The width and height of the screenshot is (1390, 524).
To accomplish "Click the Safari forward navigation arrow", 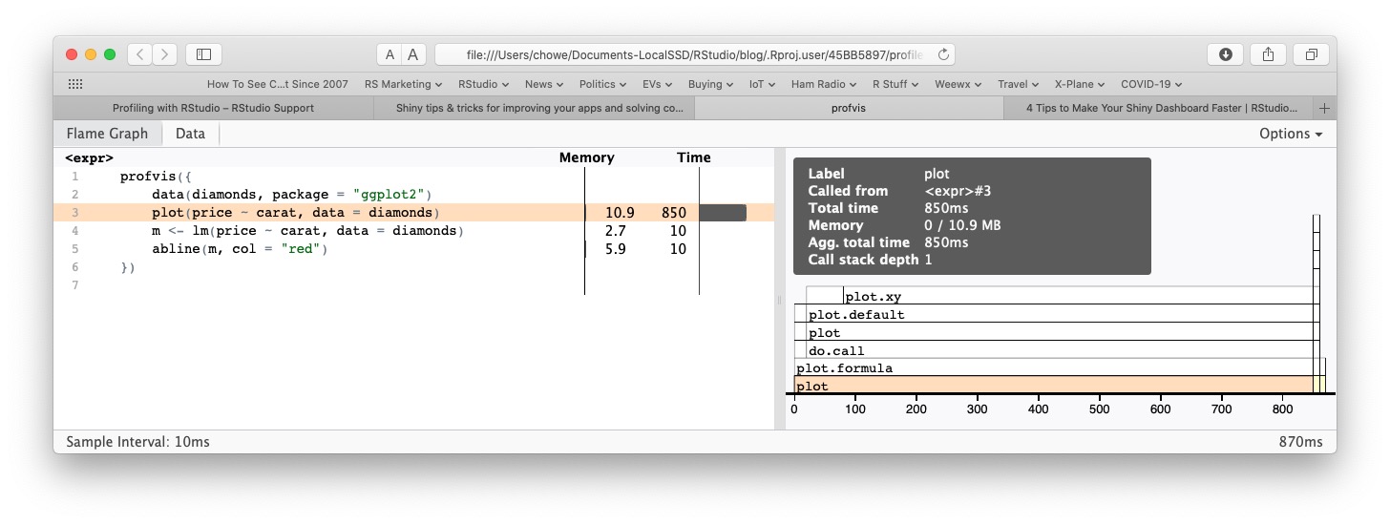I will 165,54.
